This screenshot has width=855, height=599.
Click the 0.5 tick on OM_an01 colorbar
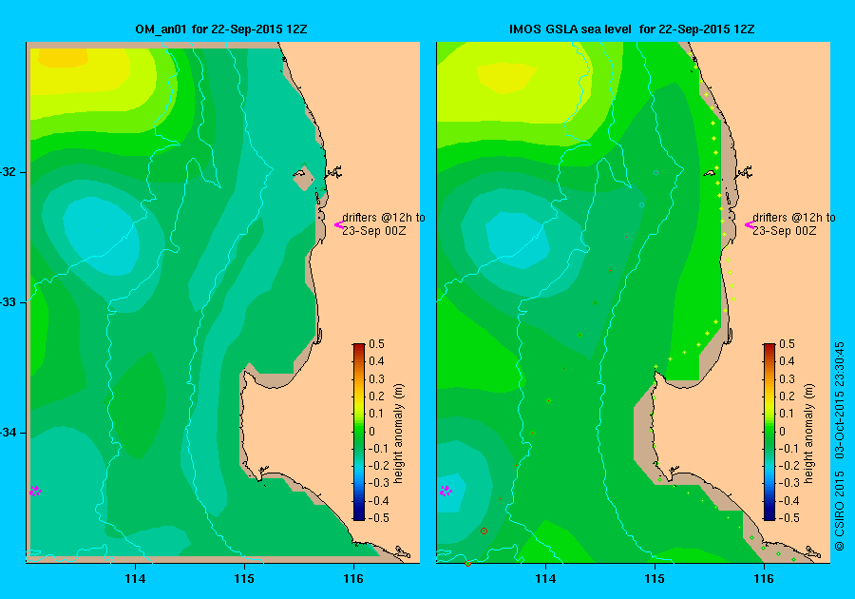(x=376, y=344)
